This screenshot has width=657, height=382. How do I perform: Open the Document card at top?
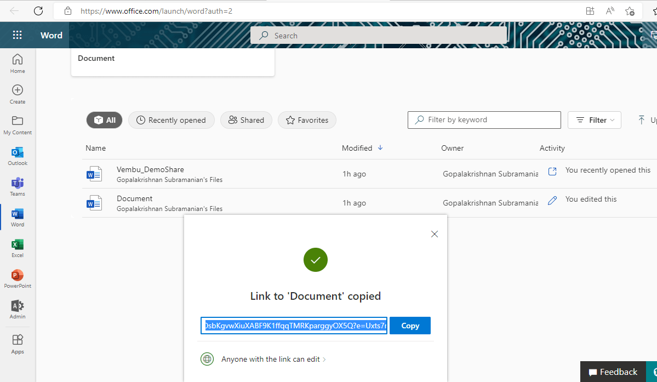(173, 62)
